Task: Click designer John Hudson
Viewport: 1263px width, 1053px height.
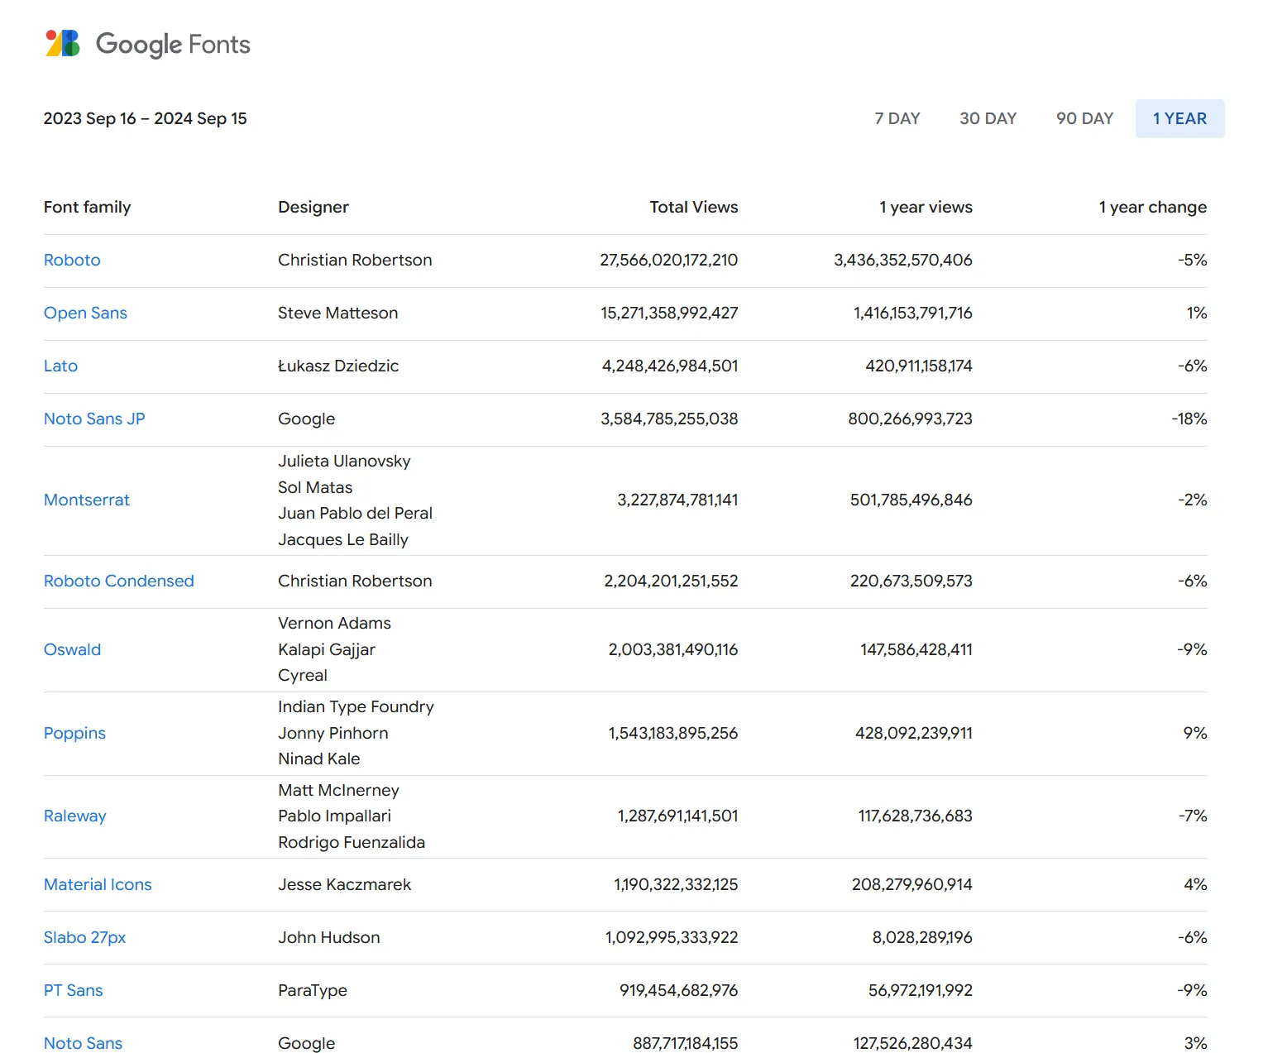Action: pyautogui.click(x=329, y=937)
